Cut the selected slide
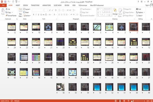The height and width of the screenshot is (102, 153). click(x=8, y=9)
